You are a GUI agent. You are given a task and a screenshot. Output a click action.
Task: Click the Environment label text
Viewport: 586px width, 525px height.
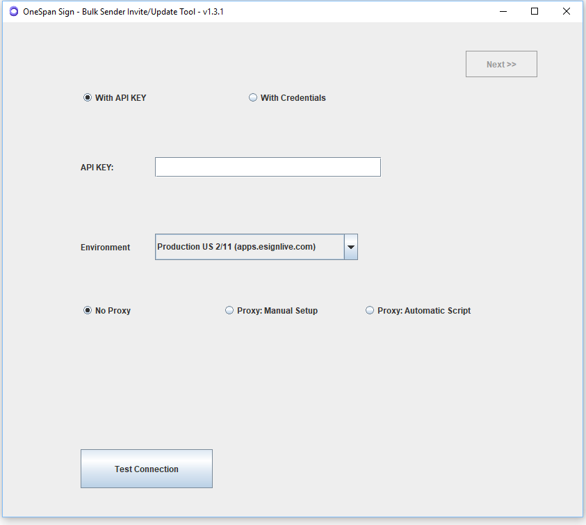click(x=106, y=247)
